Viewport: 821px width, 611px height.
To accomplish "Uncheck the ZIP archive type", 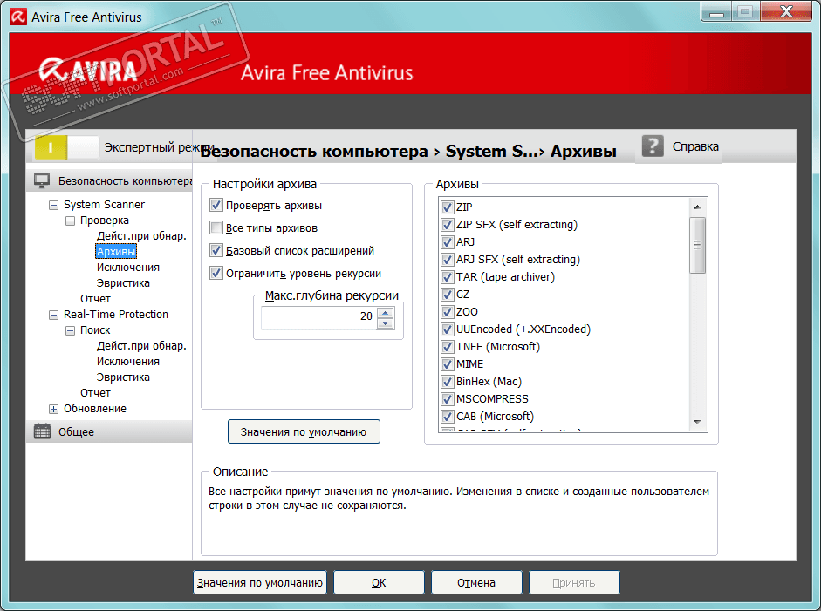I will coord(448,207).
